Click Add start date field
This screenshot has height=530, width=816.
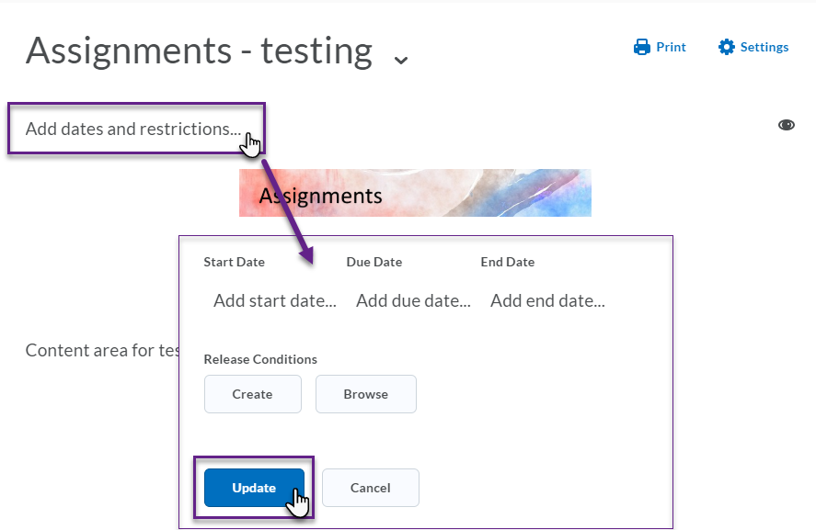click(x=275, y=301)
